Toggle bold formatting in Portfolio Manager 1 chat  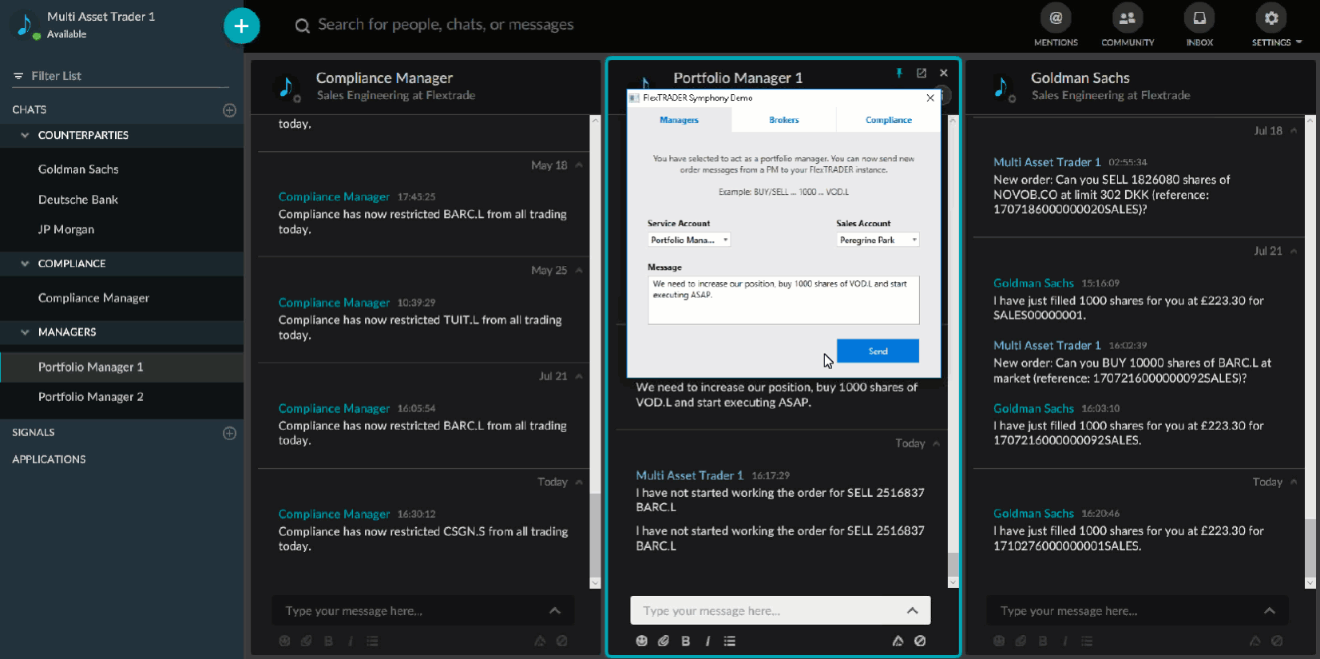tap(685, 641)
